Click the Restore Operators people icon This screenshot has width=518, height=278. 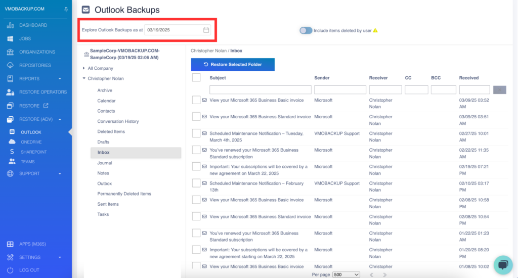coord(10,92)
